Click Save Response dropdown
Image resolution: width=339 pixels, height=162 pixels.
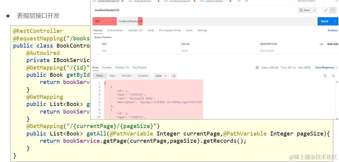326,67
